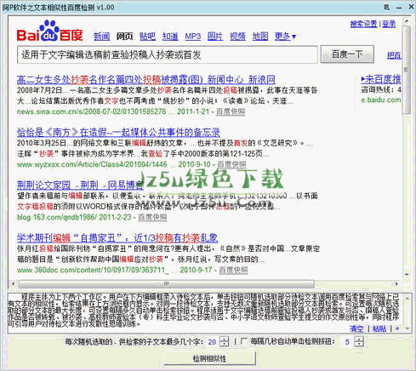Click the 粘贴 link in the text box

(x=379, y=328)
